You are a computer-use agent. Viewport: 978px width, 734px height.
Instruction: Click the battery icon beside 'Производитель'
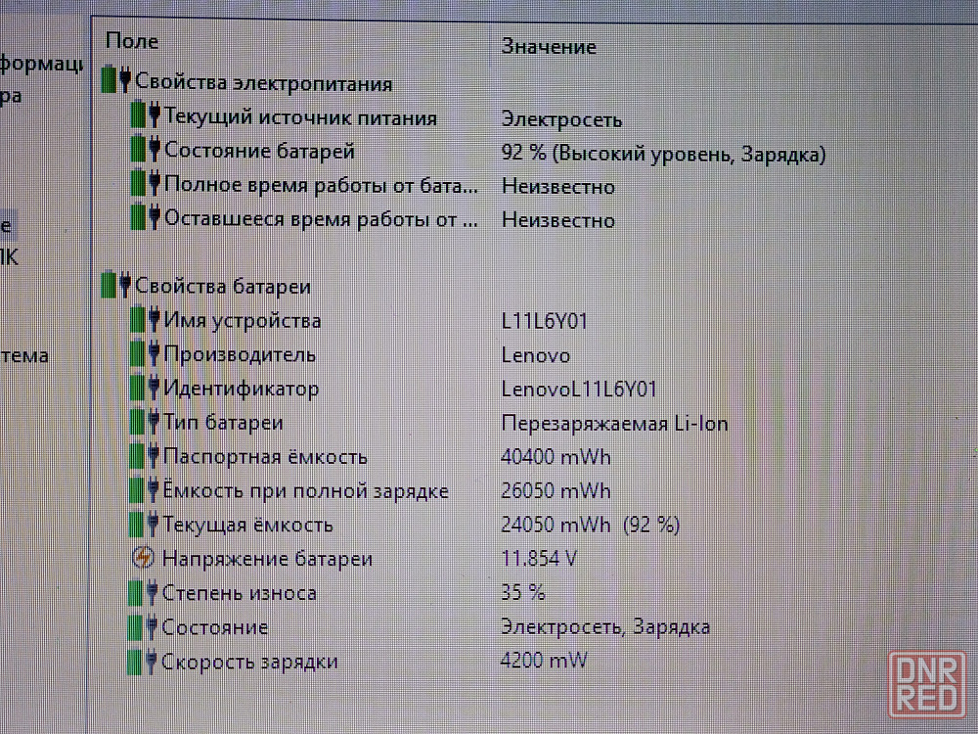145,354
